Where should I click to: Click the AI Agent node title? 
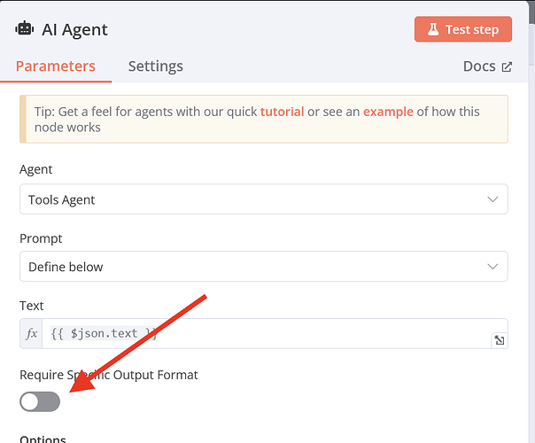coord(74,29)
